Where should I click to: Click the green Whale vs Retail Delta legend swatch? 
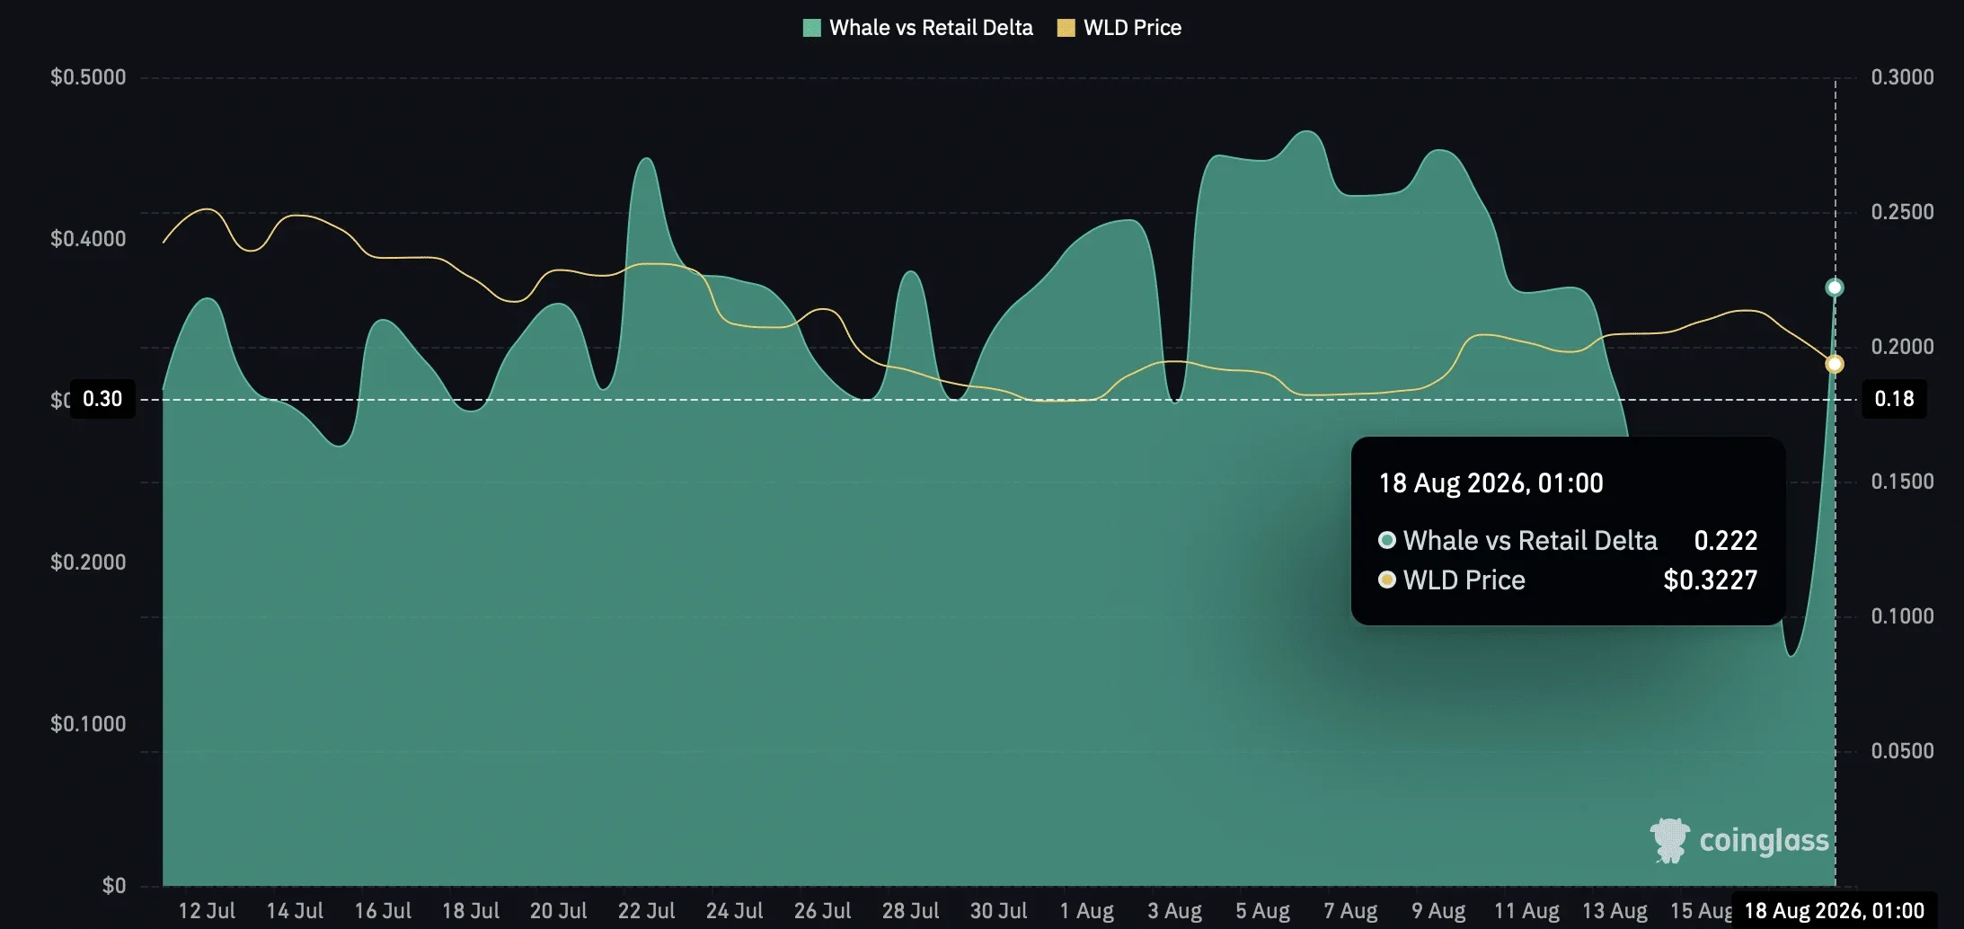tap(811, 28)
